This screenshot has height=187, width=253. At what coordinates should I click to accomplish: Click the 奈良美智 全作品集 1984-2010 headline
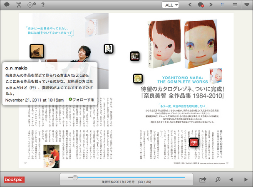pyautogui.click(x=183, y=96)
